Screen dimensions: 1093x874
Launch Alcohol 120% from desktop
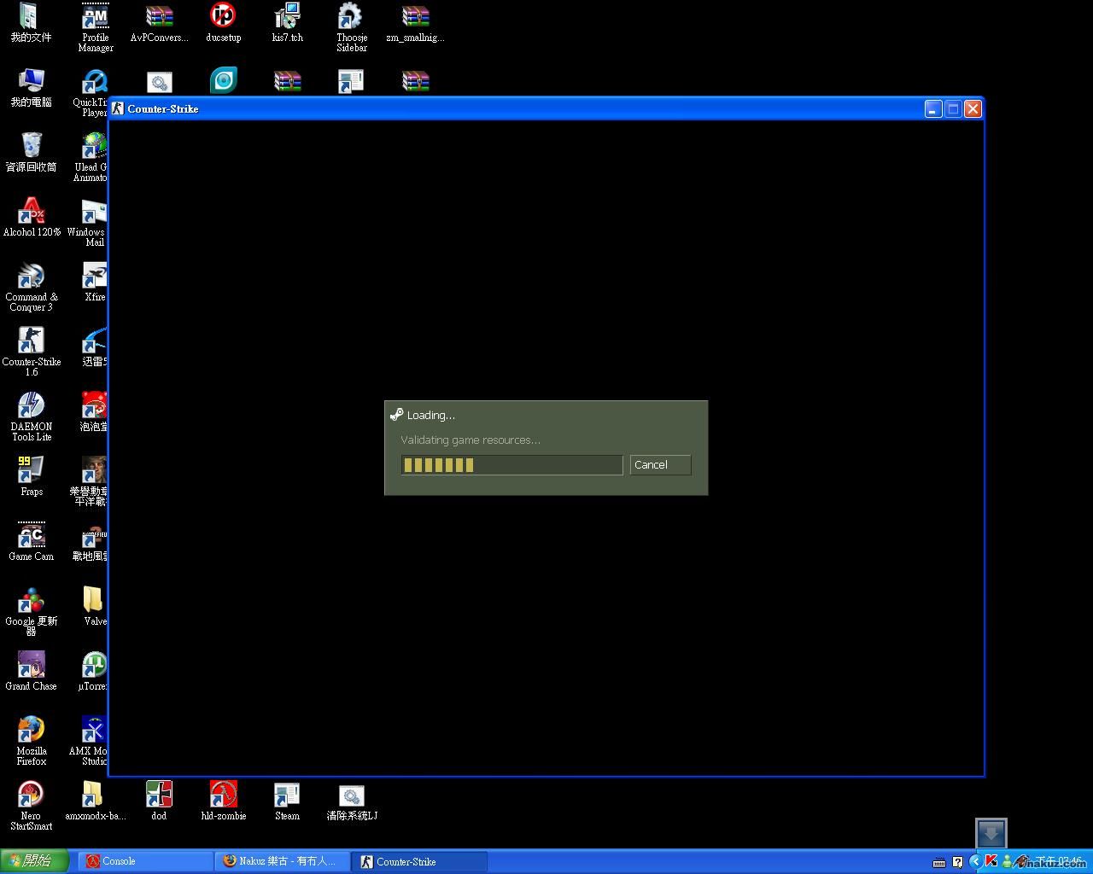(32, 212)
